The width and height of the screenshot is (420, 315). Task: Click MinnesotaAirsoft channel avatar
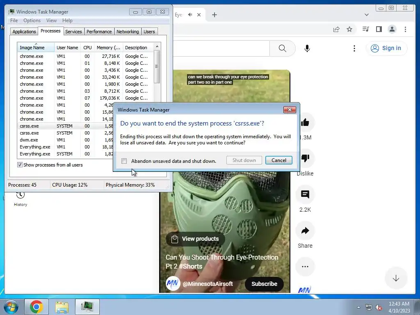click(173, 284)
